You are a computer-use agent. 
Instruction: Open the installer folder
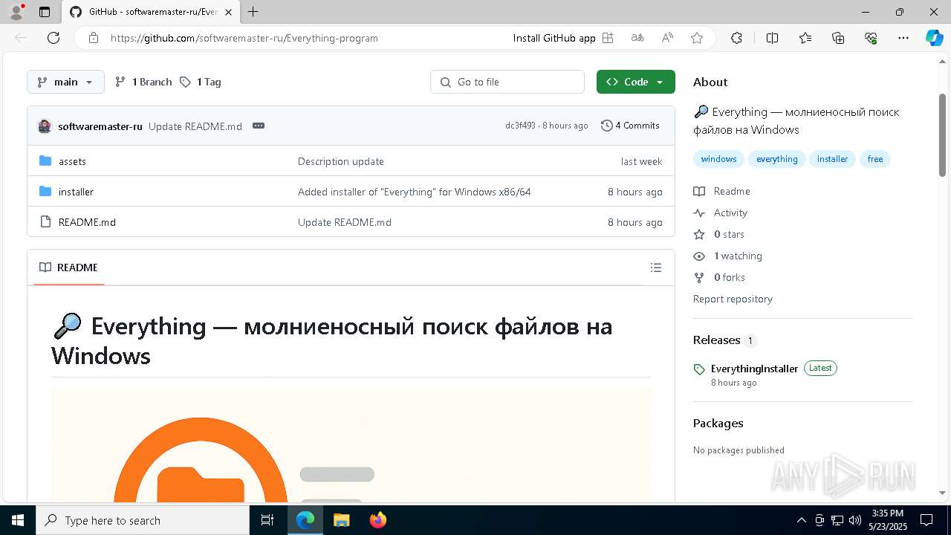76,192
